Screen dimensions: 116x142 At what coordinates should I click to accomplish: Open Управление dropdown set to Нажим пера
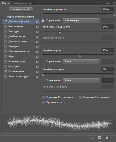[81, 20]
